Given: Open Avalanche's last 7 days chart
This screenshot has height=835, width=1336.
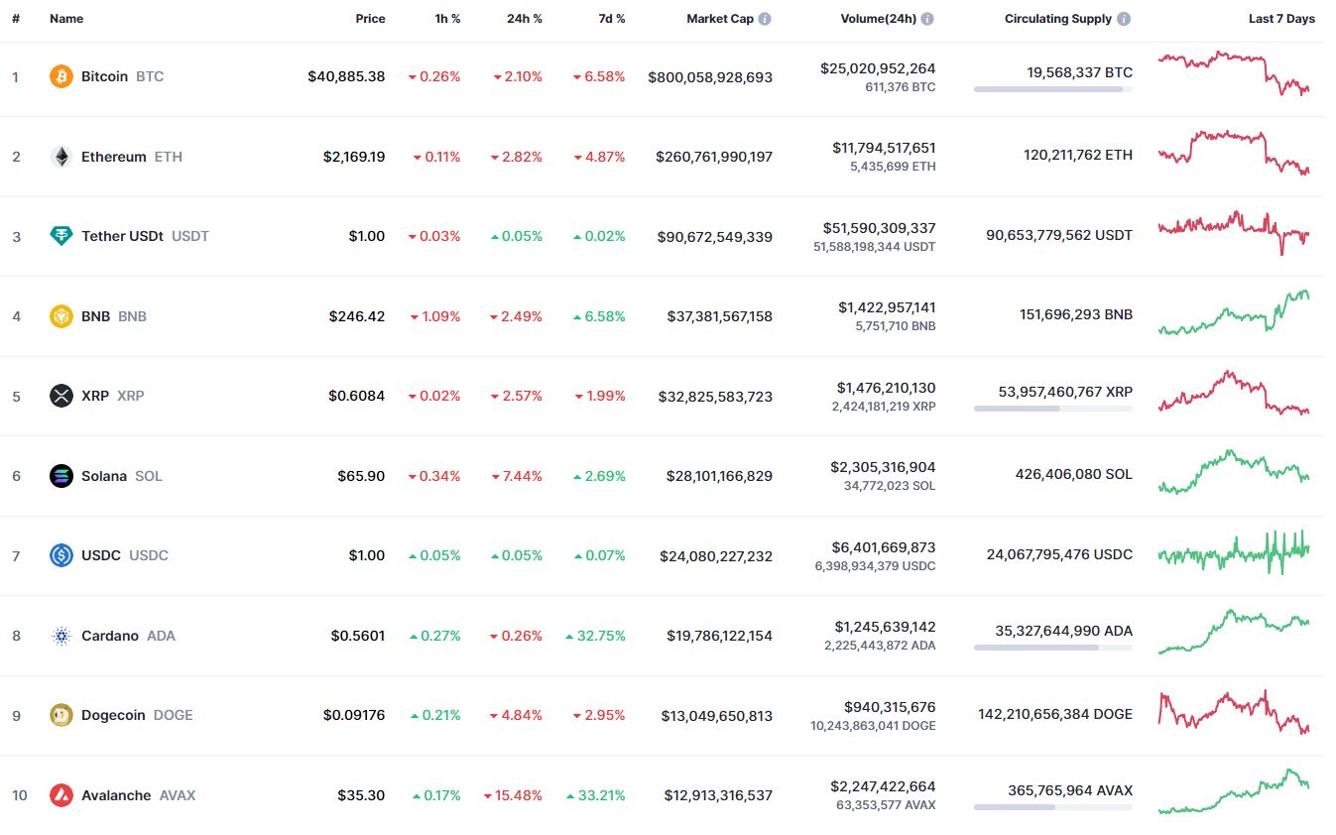Looking at the screenshot, I should [1234, 791].
